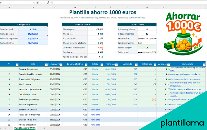
Task: Select the Facturas bajo control cell
Action: pos(33,105)
